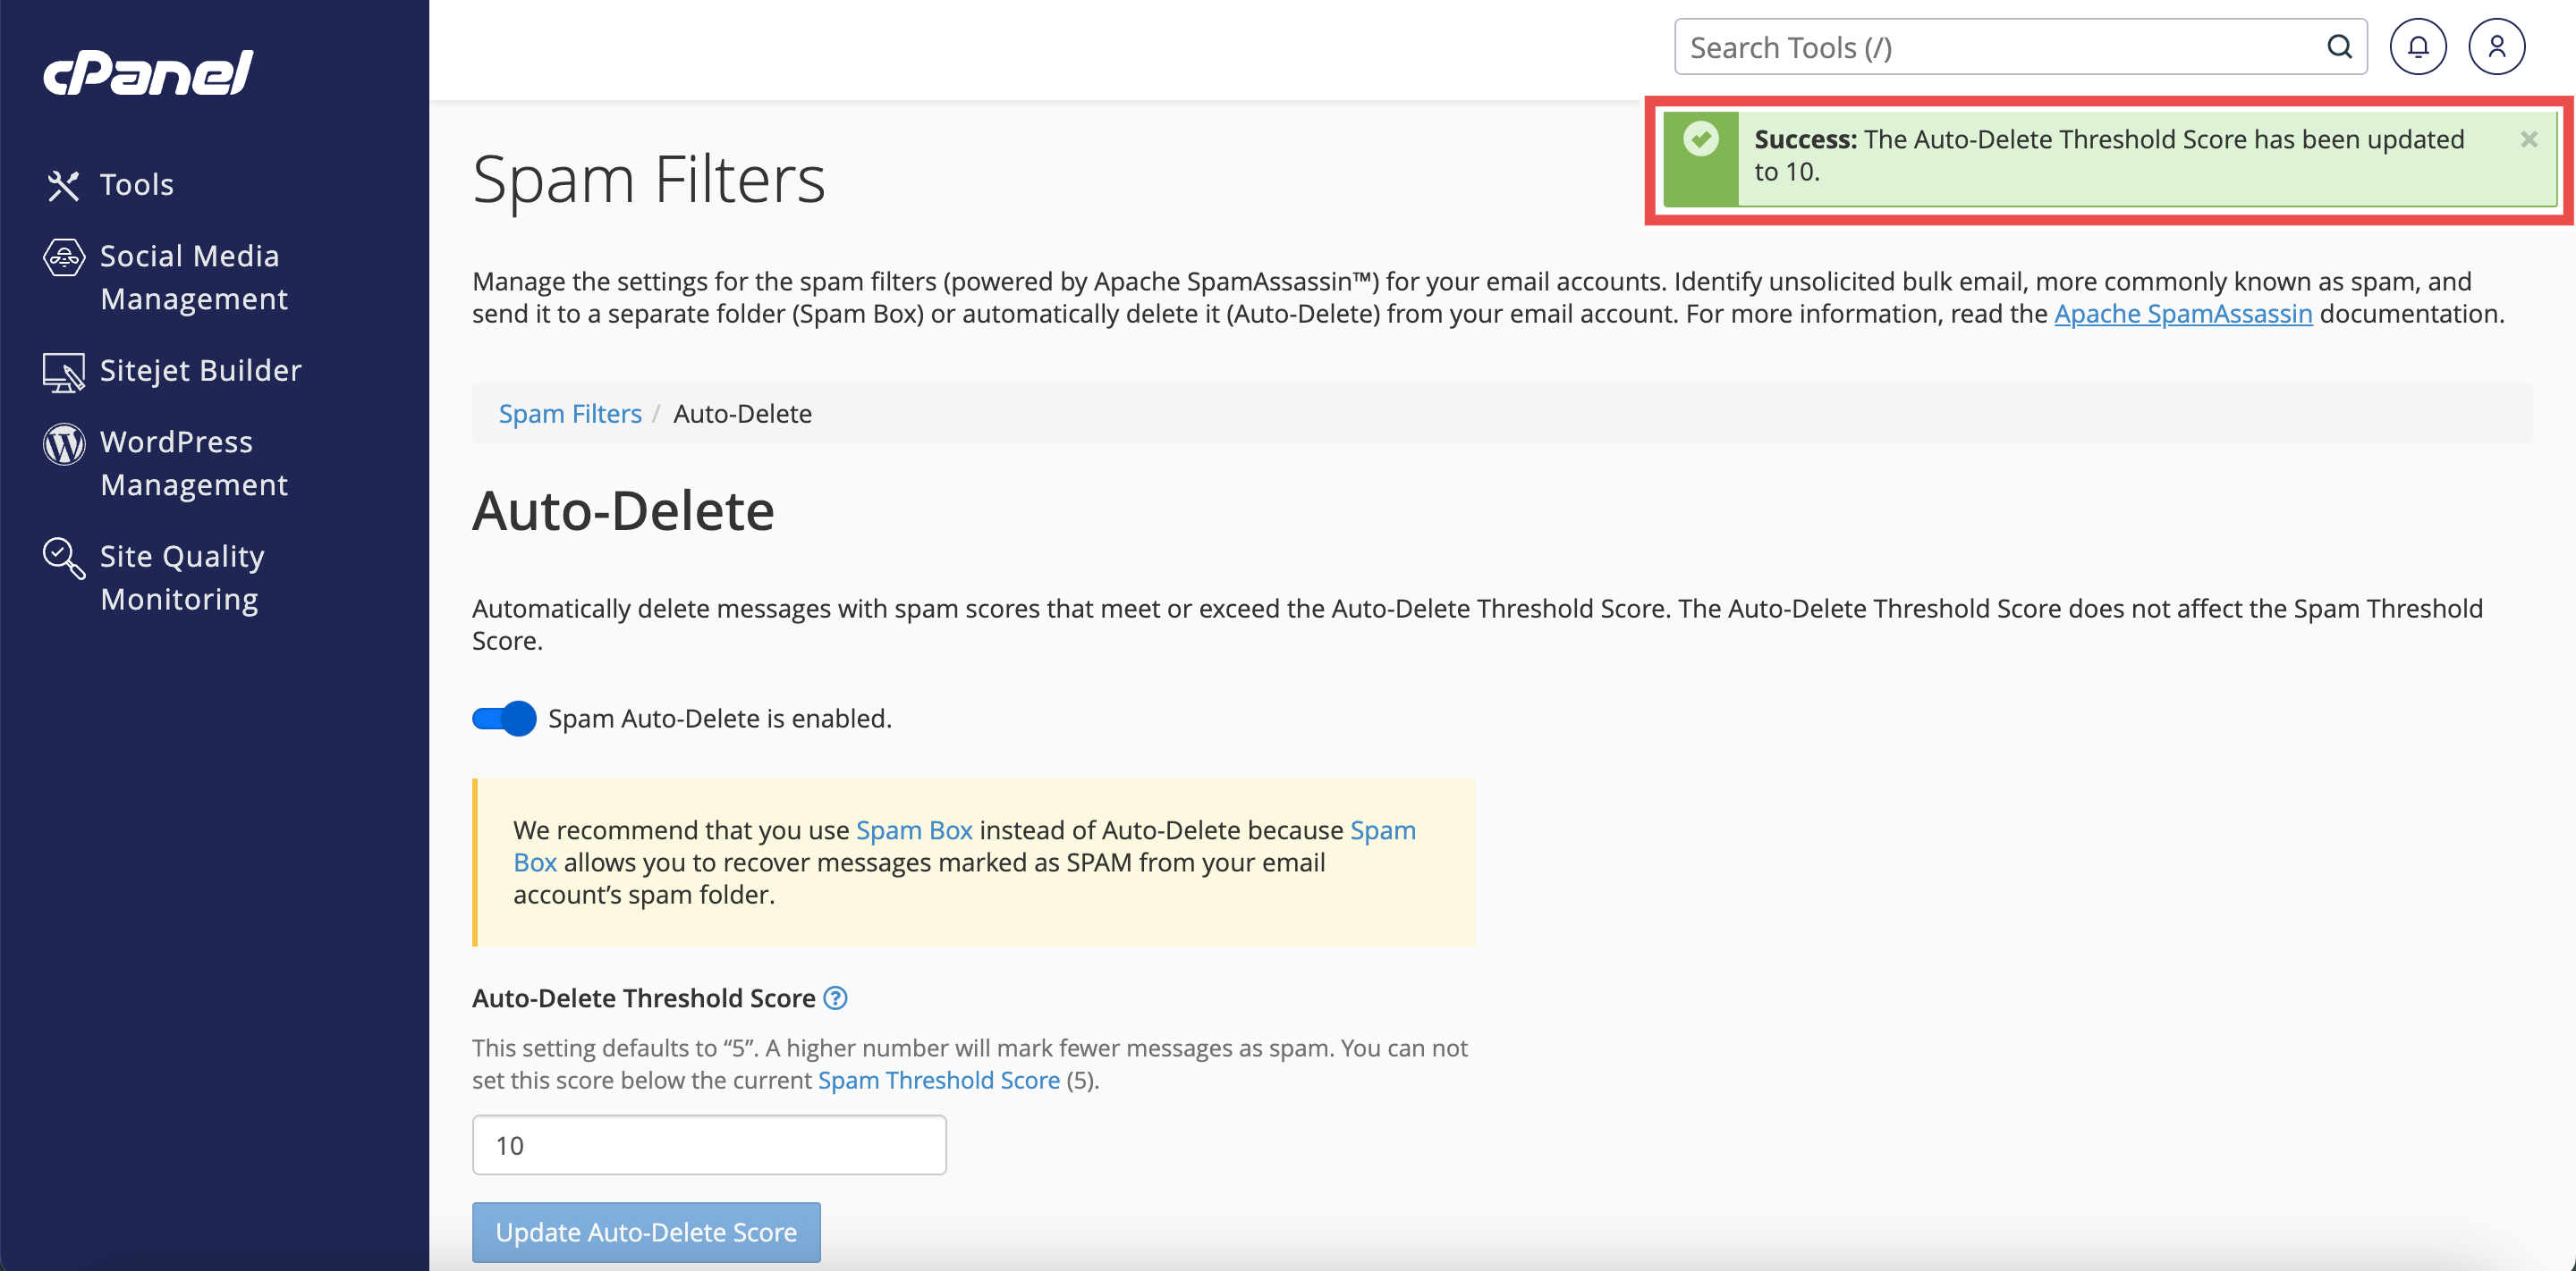Open the notifications bell
Image resolution: width=2576 pixels, height=1271 pixels.
pyautogui.click(x=2418, y=47)
